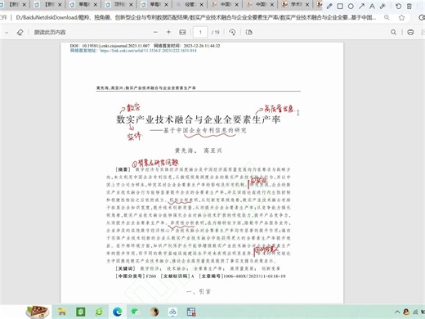Close the search-icon browser tab

click(x=201, y=5)
